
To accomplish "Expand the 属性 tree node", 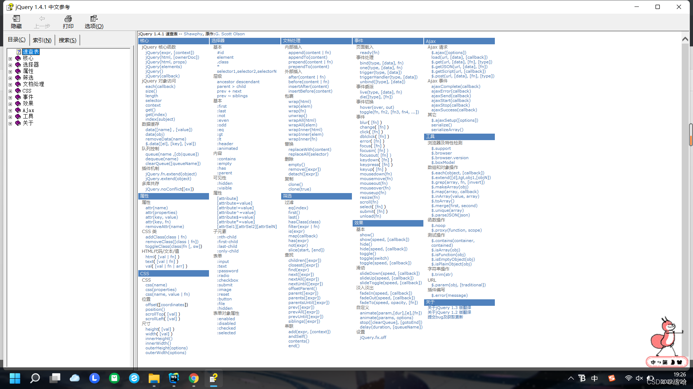I will tap(10, 72).
